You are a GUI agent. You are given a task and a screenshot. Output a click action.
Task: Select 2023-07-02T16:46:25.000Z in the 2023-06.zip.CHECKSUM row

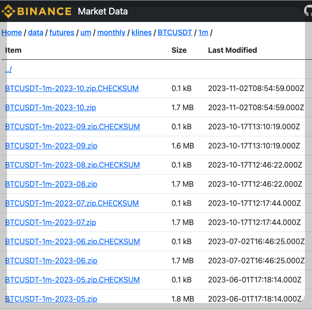point(256,242)
